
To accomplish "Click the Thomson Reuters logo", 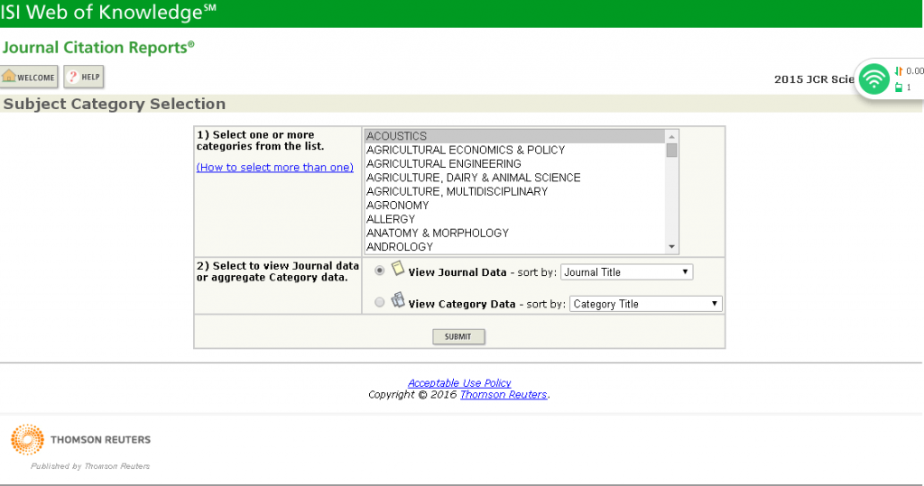I will (80, 439).
